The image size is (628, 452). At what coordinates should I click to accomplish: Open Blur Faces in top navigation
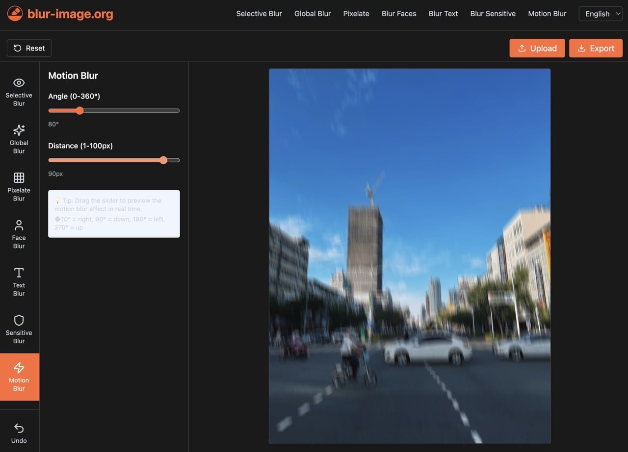point(399,14)
